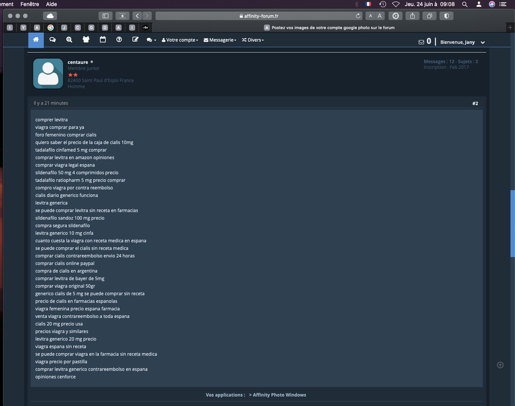515x406 pixels.
Task: Open the Safari share button
Action: [413, 16]
